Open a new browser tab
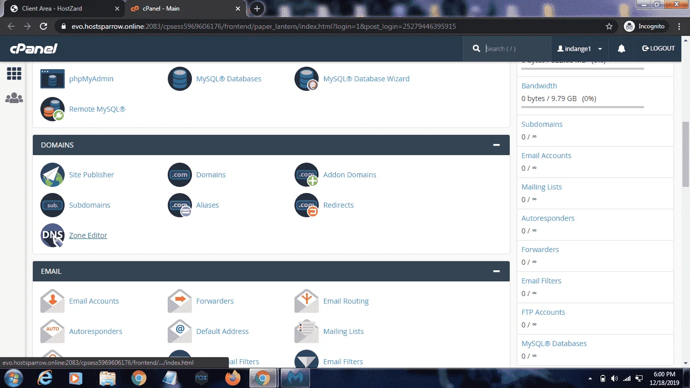Viewport: 690px width, 388px height. 257,9
